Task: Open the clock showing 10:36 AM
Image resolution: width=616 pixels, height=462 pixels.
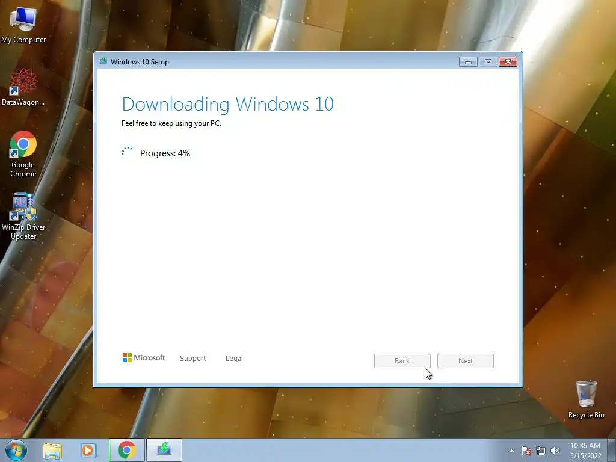Action: click(585, 451)
